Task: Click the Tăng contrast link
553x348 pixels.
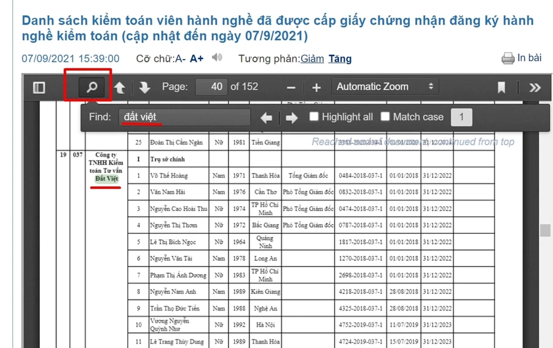Action: [340, 58]
